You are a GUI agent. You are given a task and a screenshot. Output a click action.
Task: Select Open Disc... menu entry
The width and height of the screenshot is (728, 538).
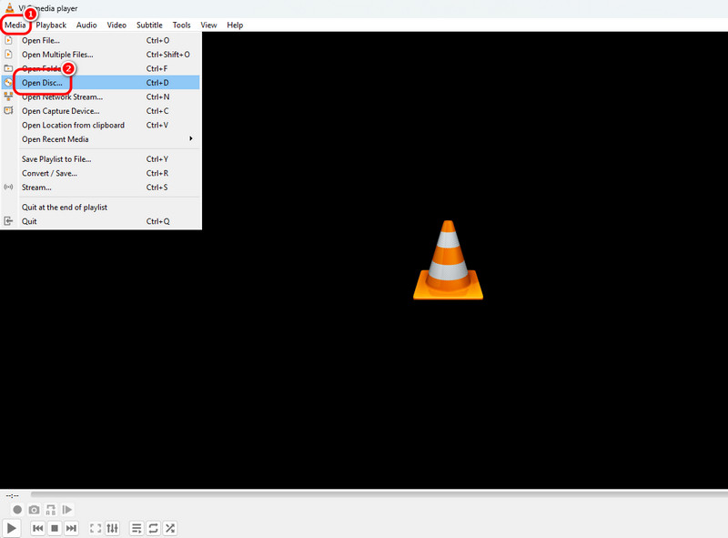[x=101, y=83]
